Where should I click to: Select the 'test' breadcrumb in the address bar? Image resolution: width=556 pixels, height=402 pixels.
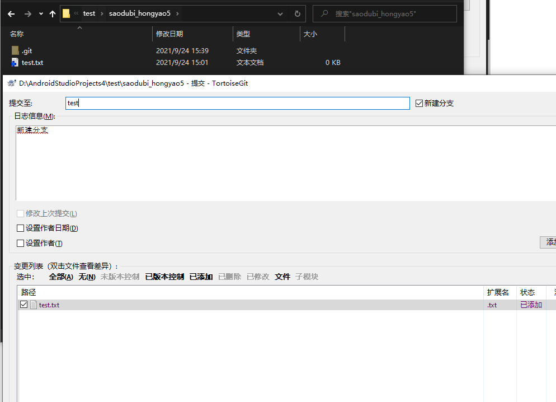pos(89,13)
